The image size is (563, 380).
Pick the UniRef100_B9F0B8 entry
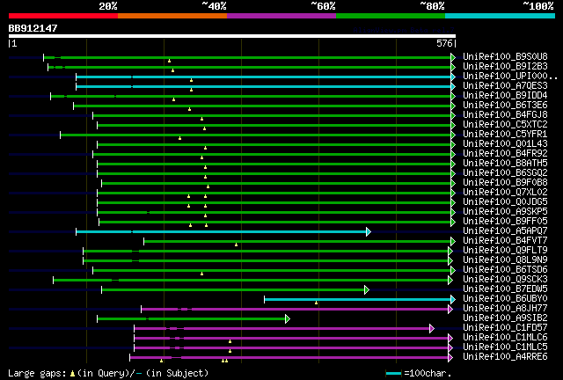coord(505,183)
